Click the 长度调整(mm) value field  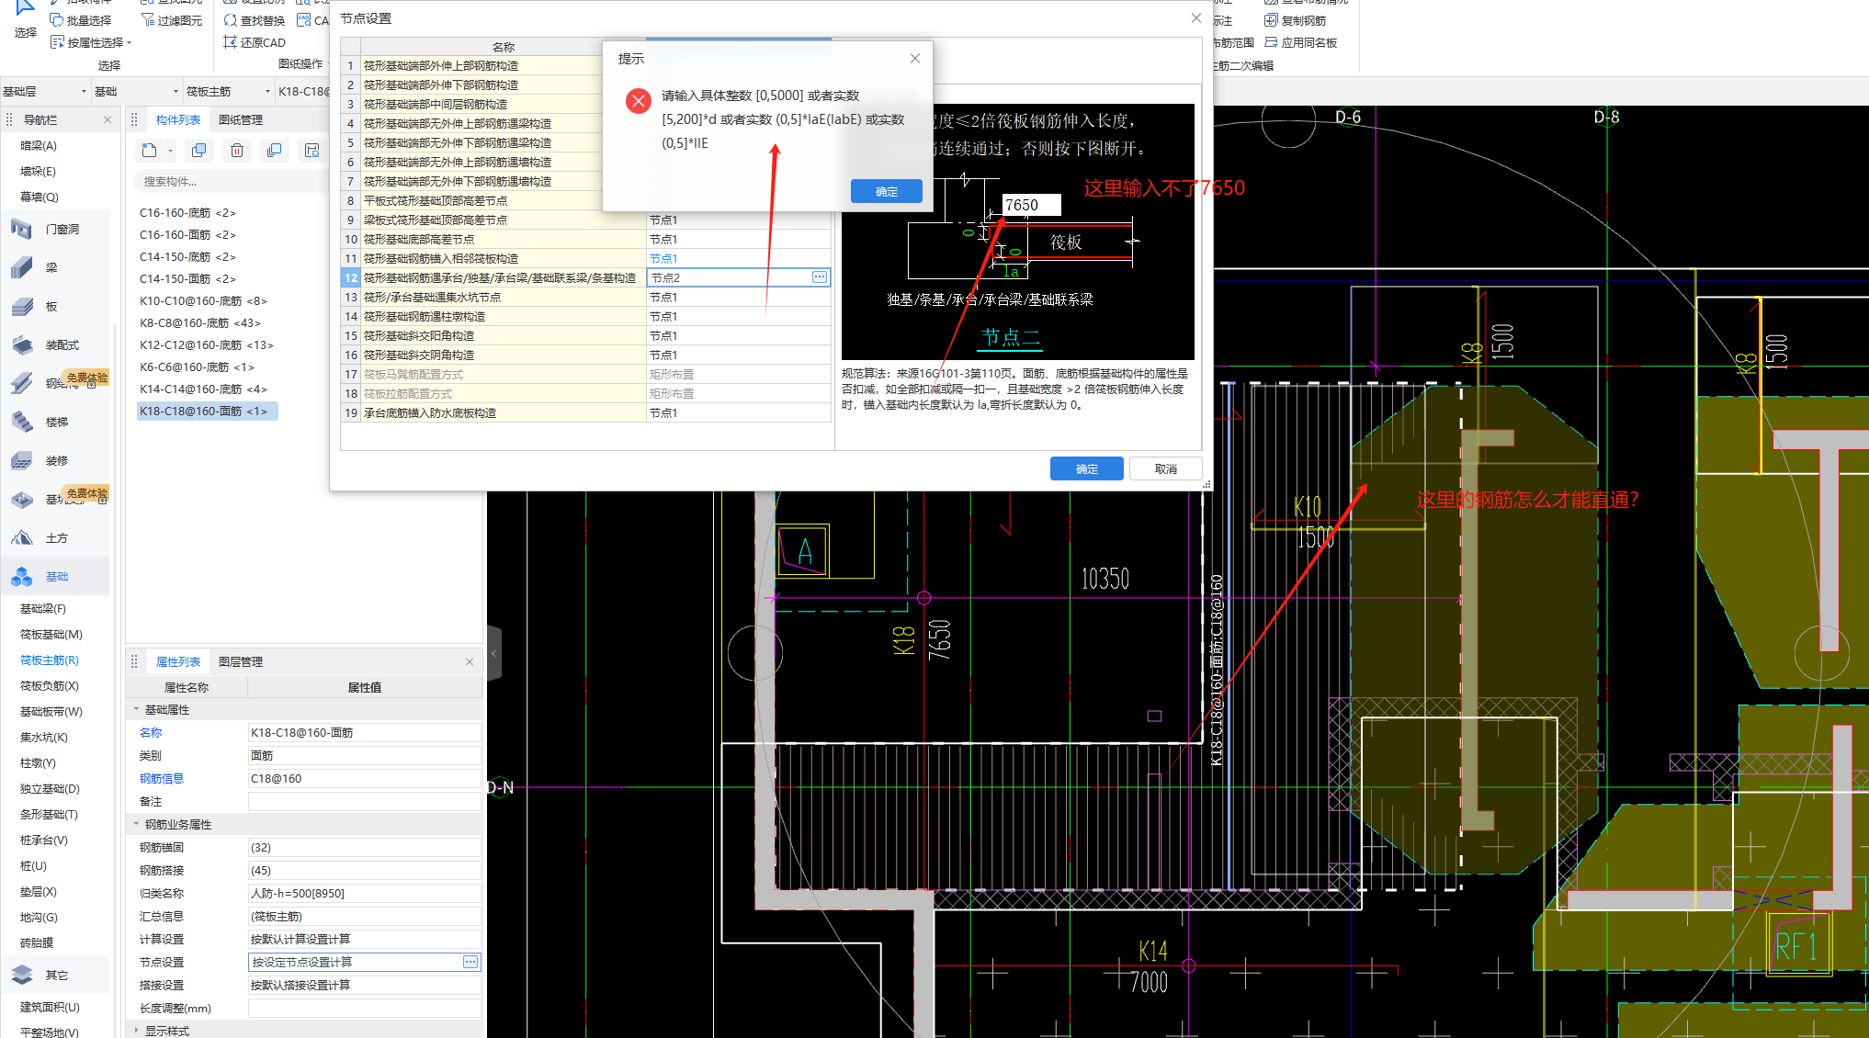[x=364, y=1008]
